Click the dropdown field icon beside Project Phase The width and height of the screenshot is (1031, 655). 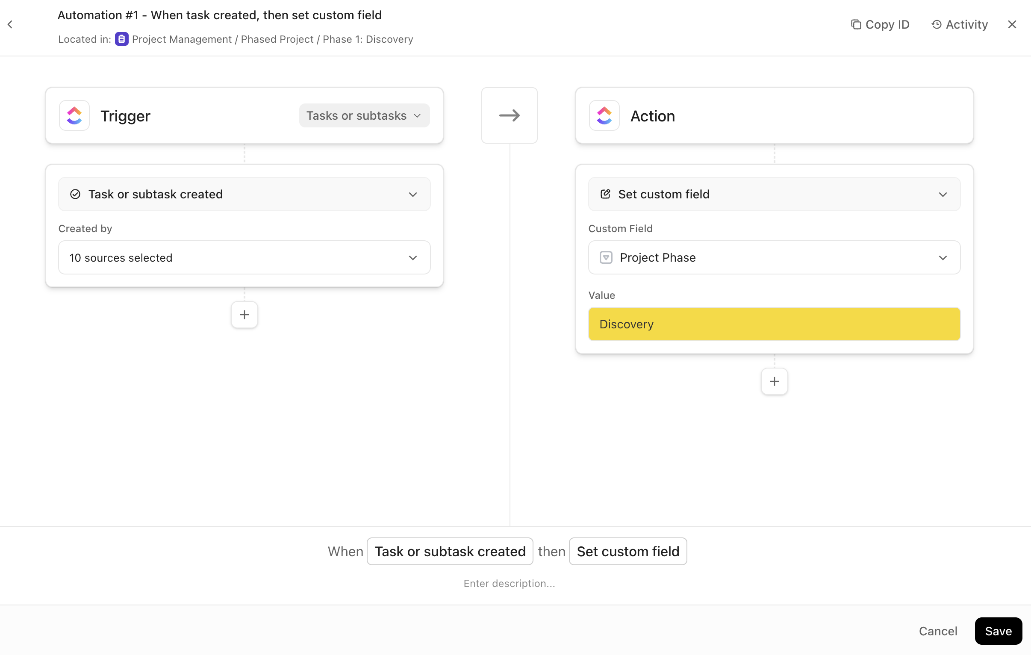point(606,257)
